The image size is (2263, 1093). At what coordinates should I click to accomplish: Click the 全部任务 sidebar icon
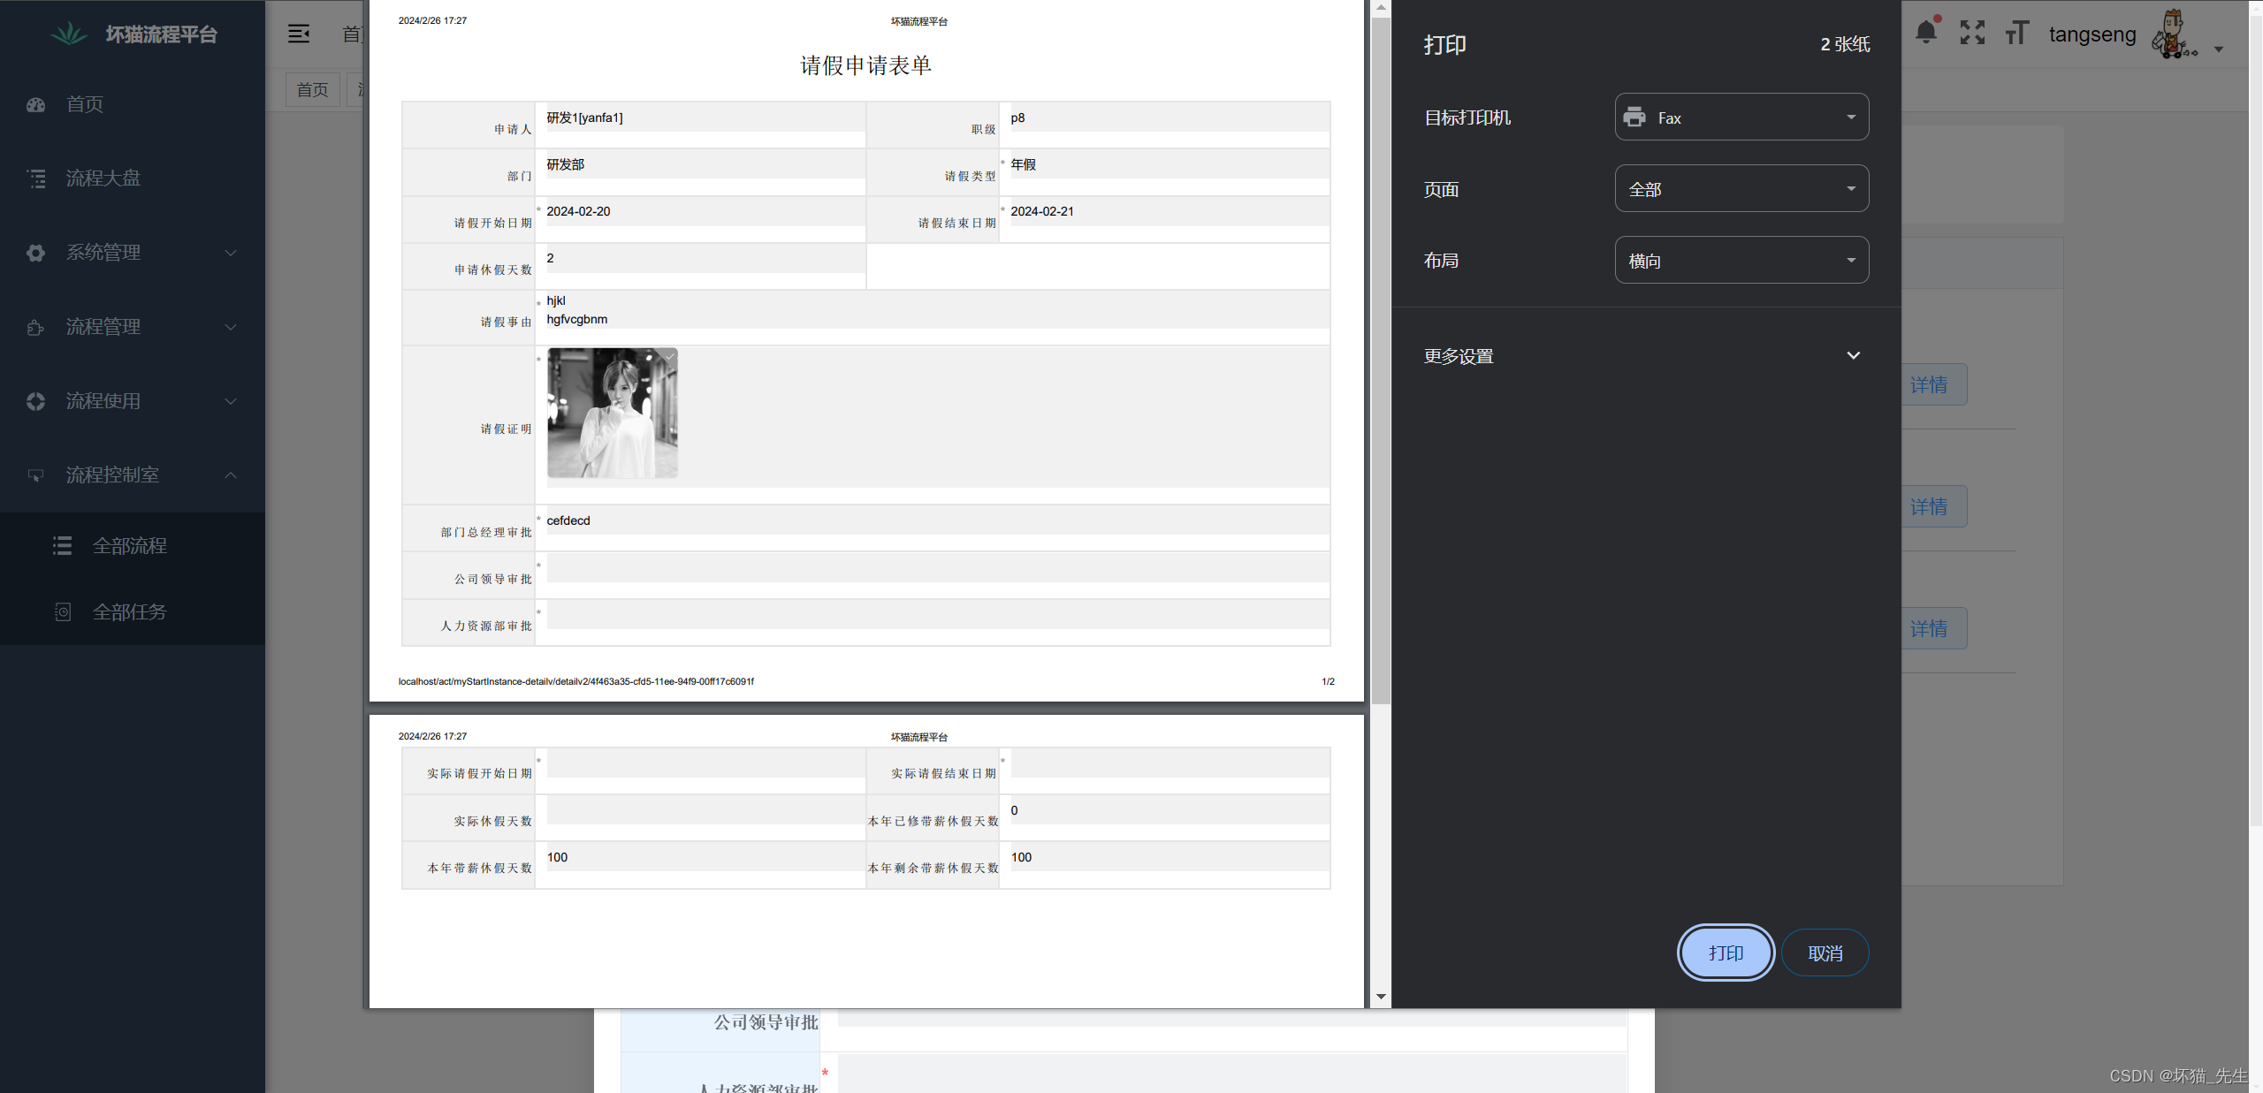[63, 611]
